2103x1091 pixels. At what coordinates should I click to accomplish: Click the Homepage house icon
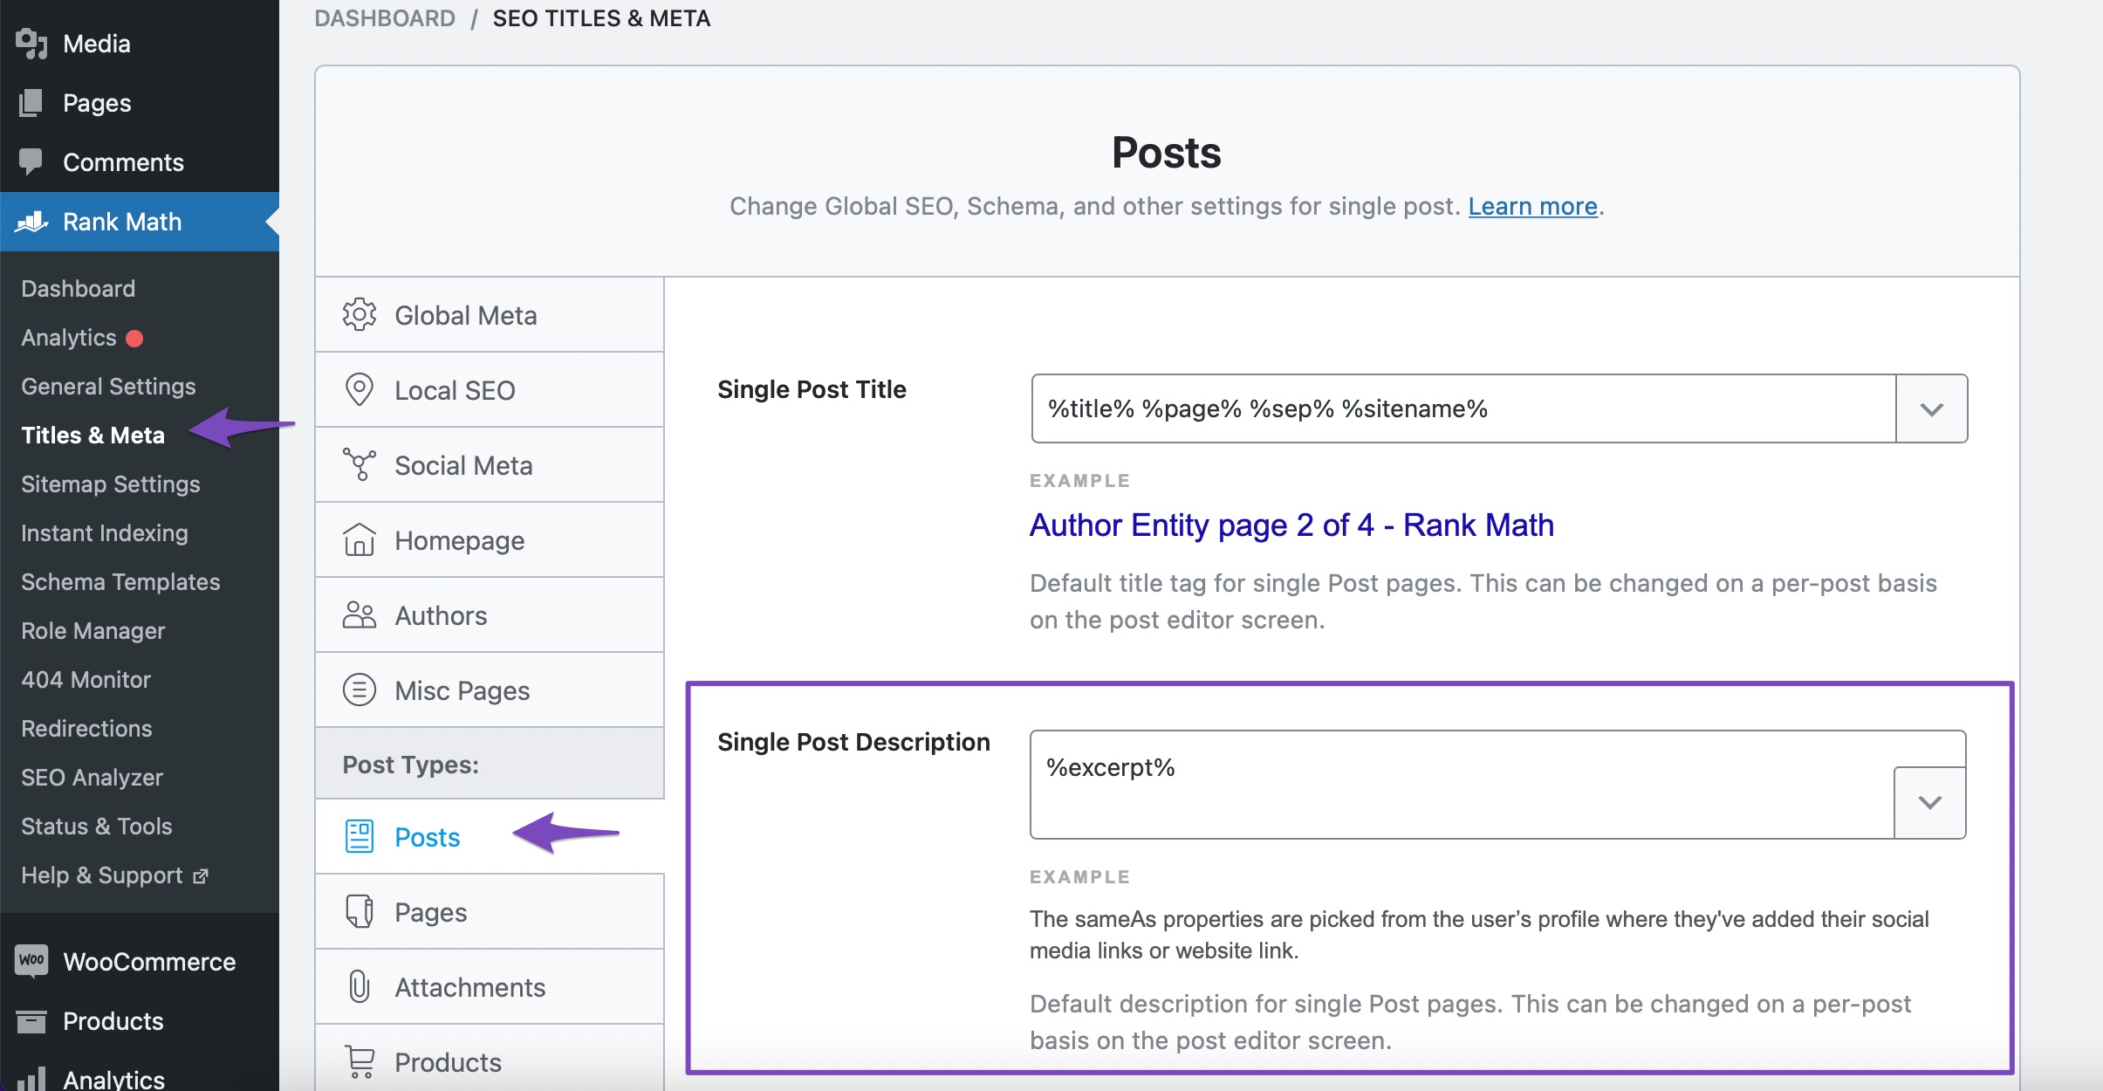click(x=360, y=540)
